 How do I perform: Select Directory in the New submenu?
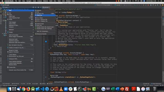45,15
